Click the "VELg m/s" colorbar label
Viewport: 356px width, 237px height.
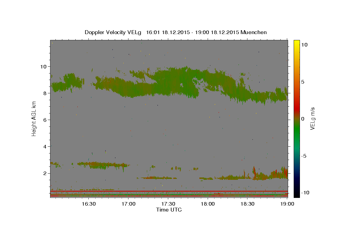click(x=312, y=118)
